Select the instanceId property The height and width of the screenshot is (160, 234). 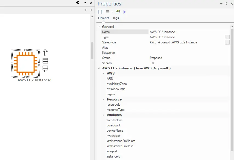click(x=113, y=156)
